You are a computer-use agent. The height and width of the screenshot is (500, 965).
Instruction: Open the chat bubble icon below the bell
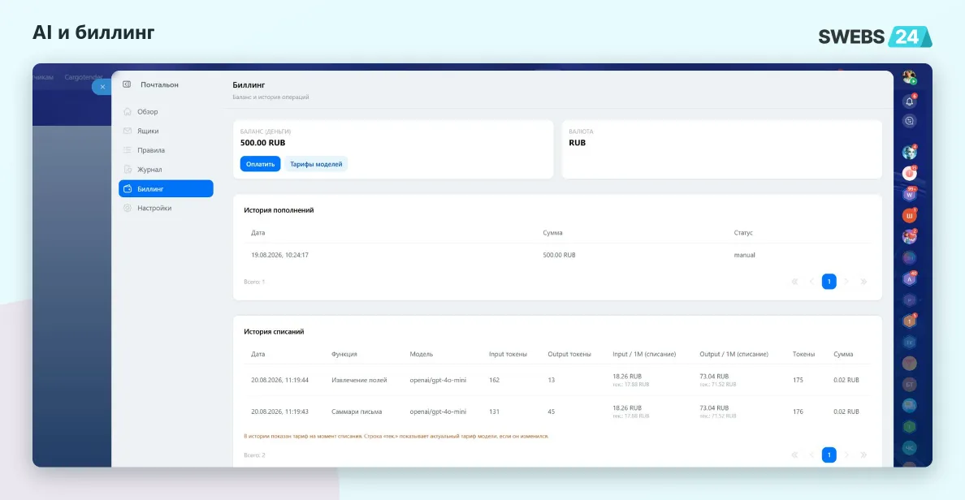click(x=909, y=121)
